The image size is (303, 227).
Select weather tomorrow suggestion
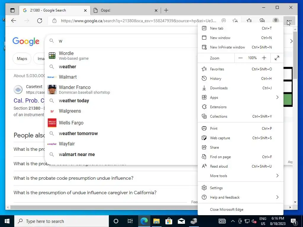click(x=121, y=133)
